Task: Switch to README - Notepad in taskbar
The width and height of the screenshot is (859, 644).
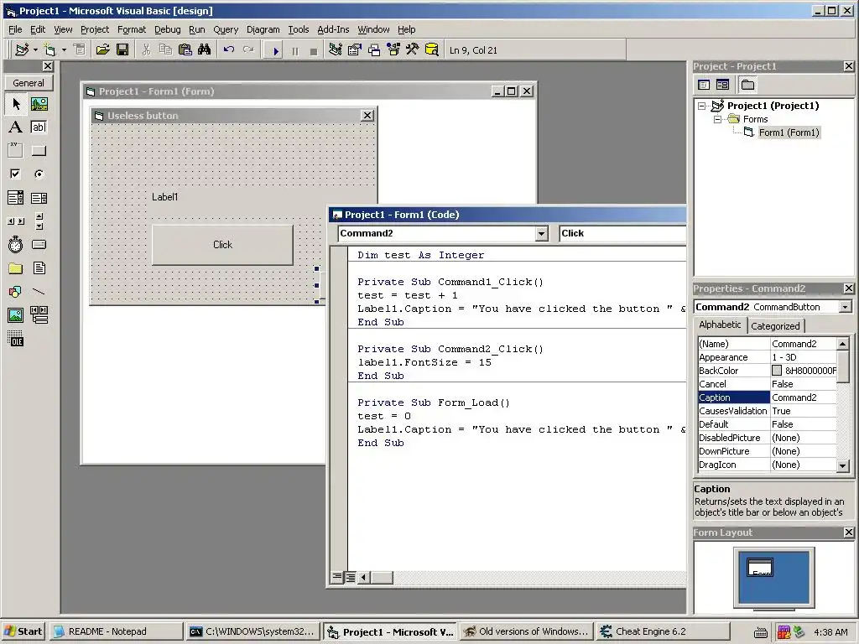Action: click(116, 631)
